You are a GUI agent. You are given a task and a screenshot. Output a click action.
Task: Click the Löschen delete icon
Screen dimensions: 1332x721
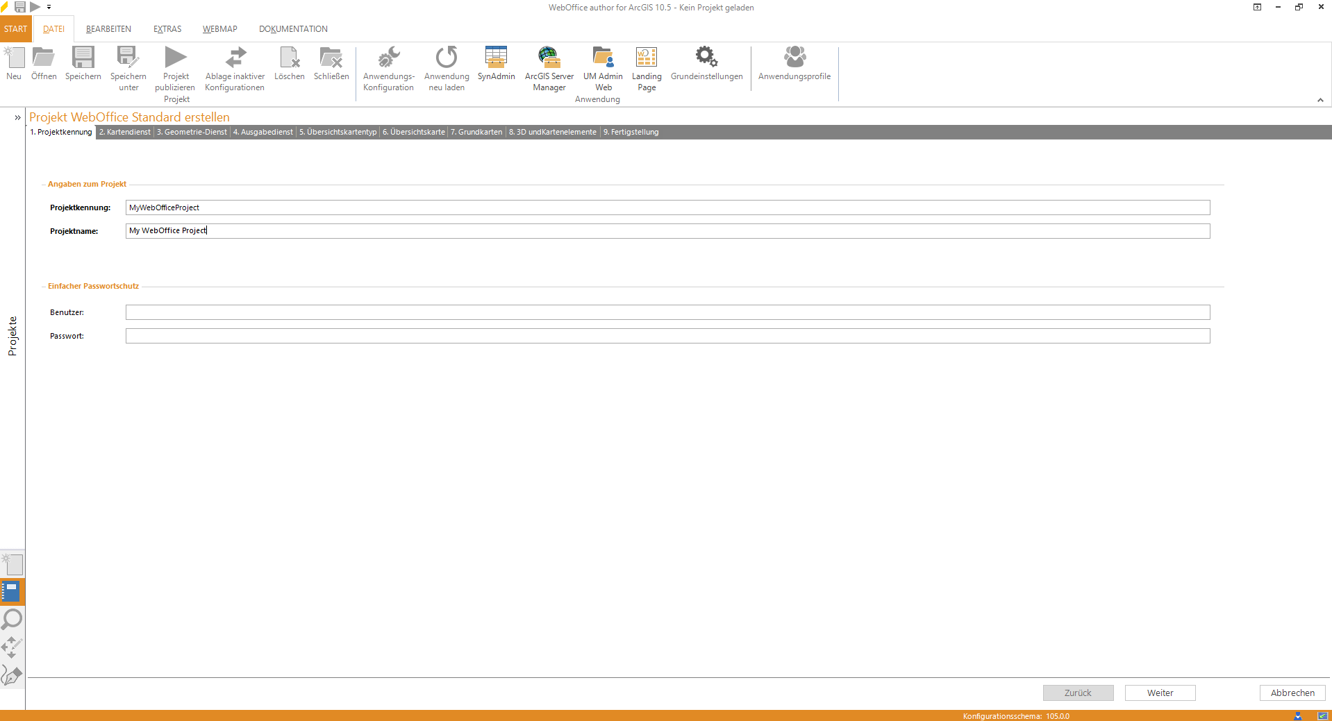289,64
